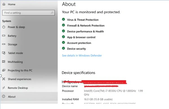The height and width of the screenshot is (109, 169).
Task: Click the Installed RAM label
Action: [70, 99]
